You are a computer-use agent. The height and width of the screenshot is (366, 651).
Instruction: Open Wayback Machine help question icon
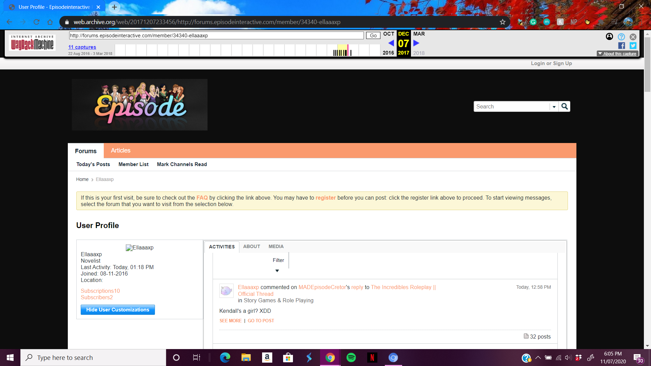621,37
